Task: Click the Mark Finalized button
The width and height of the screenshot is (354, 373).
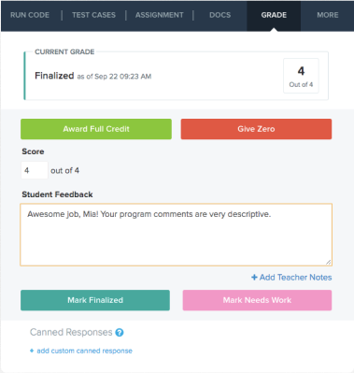Action: point(95,300)
